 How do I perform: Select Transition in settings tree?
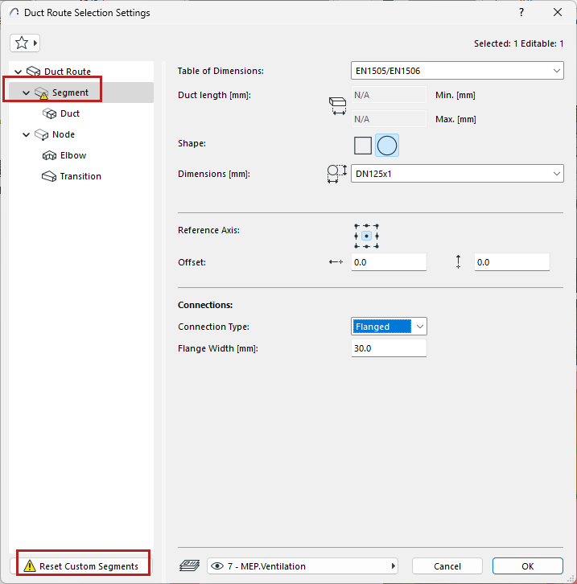(80, 176)
